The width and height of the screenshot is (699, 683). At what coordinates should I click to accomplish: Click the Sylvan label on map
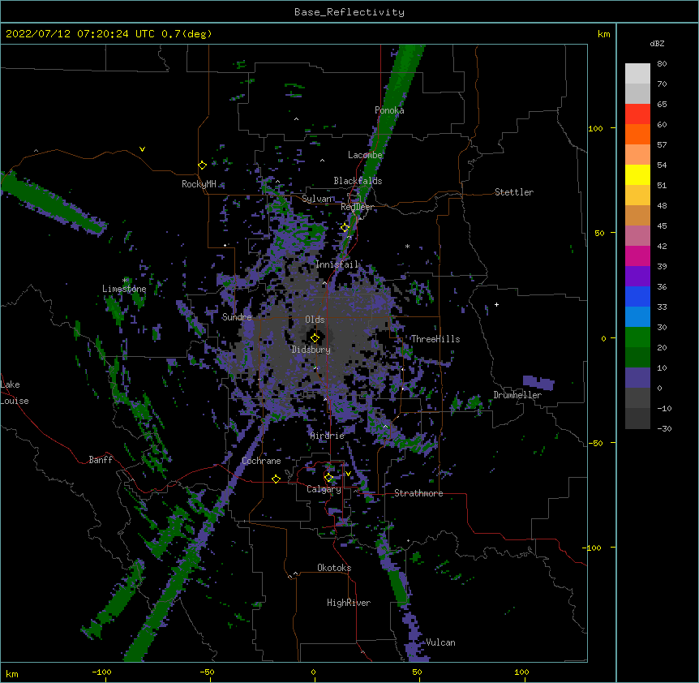[x=317, y=199]
